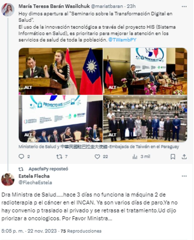Bookmark the Seminario tweet
Screen dimensions: 194x240
coord(173,157)
